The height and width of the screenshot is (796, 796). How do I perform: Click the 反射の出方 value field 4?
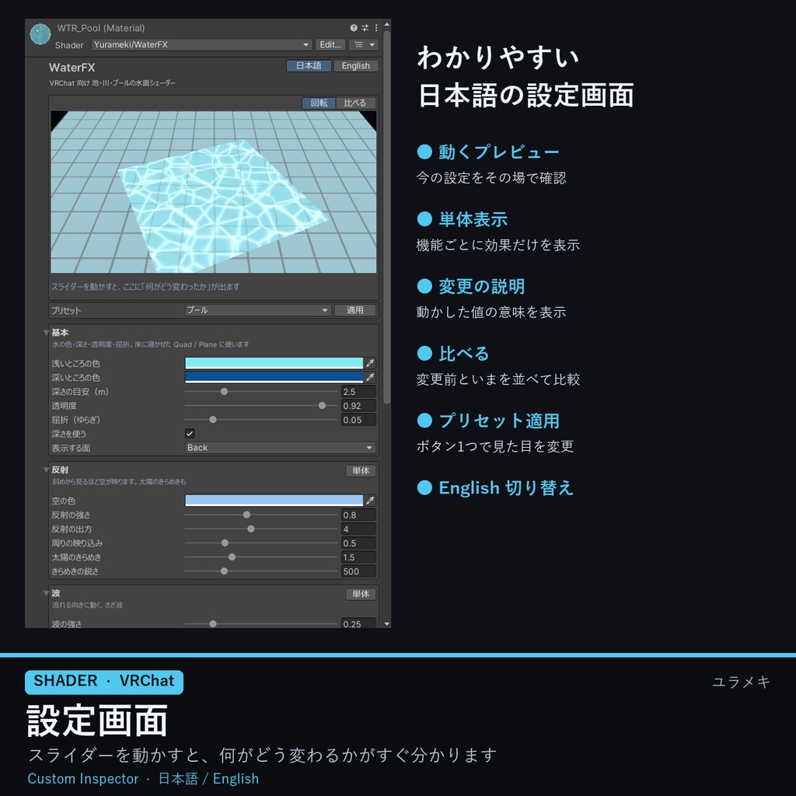tap(358, 529)
